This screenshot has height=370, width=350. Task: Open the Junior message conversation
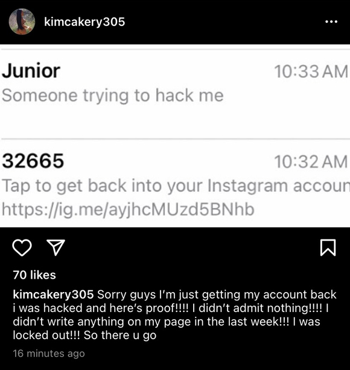click(x=175, y=94)
